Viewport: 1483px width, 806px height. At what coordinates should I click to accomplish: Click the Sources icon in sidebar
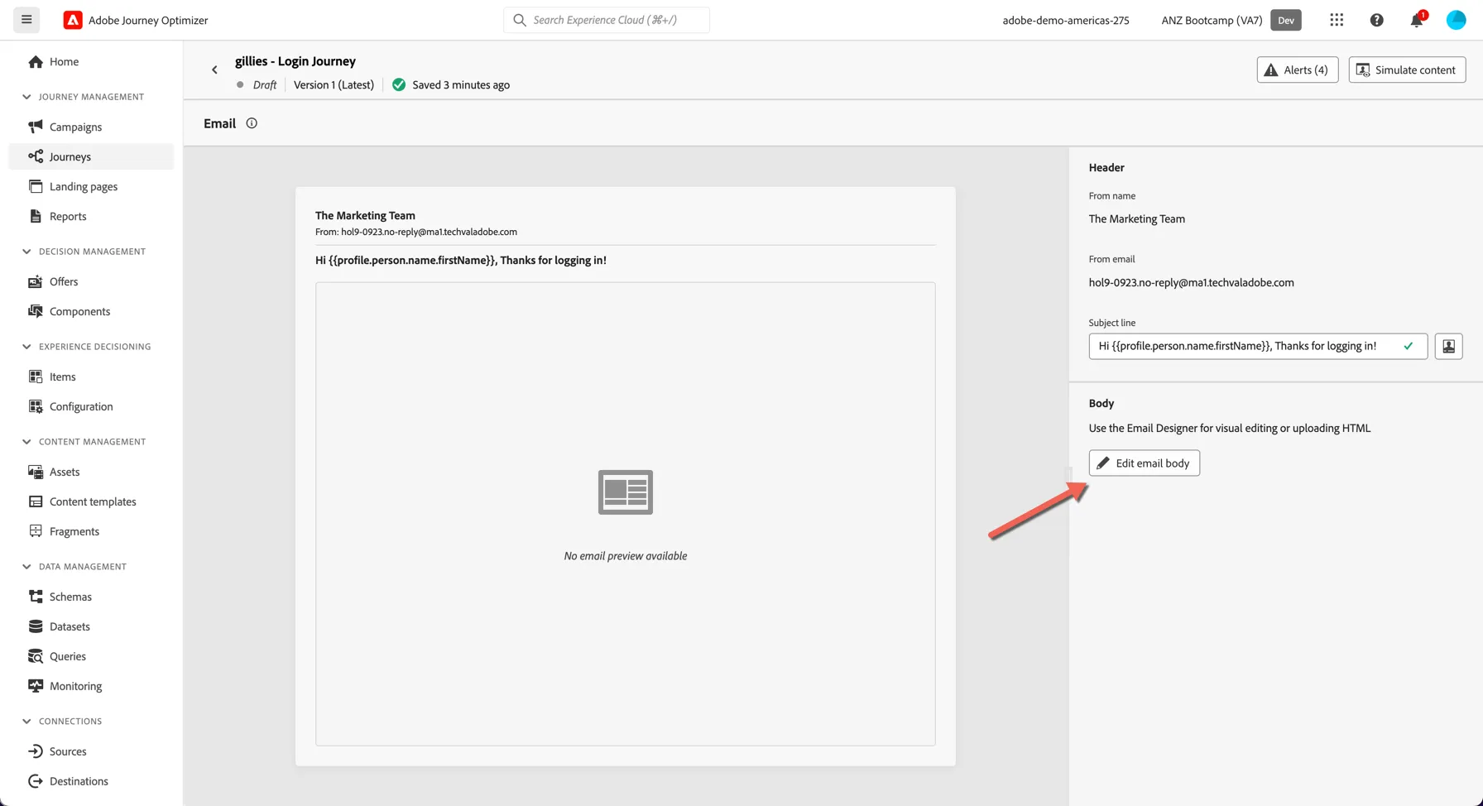(36, 751)
